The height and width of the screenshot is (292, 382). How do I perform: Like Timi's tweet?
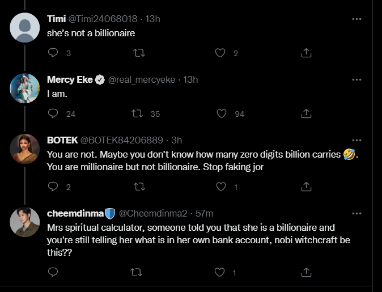click(x=221, y=53)
